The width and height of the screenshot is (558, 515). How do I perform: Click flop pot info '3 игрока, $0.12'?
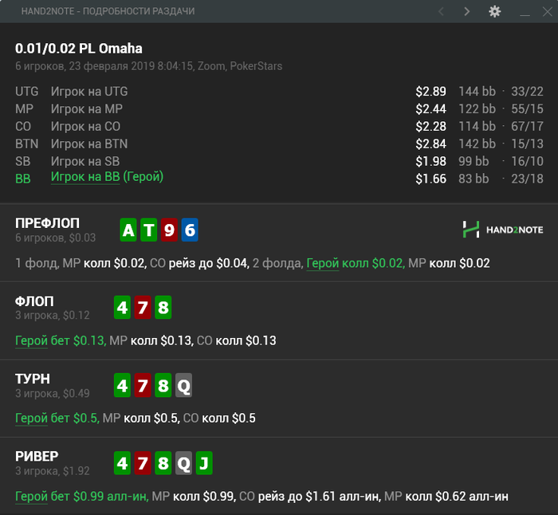(53, 316)
